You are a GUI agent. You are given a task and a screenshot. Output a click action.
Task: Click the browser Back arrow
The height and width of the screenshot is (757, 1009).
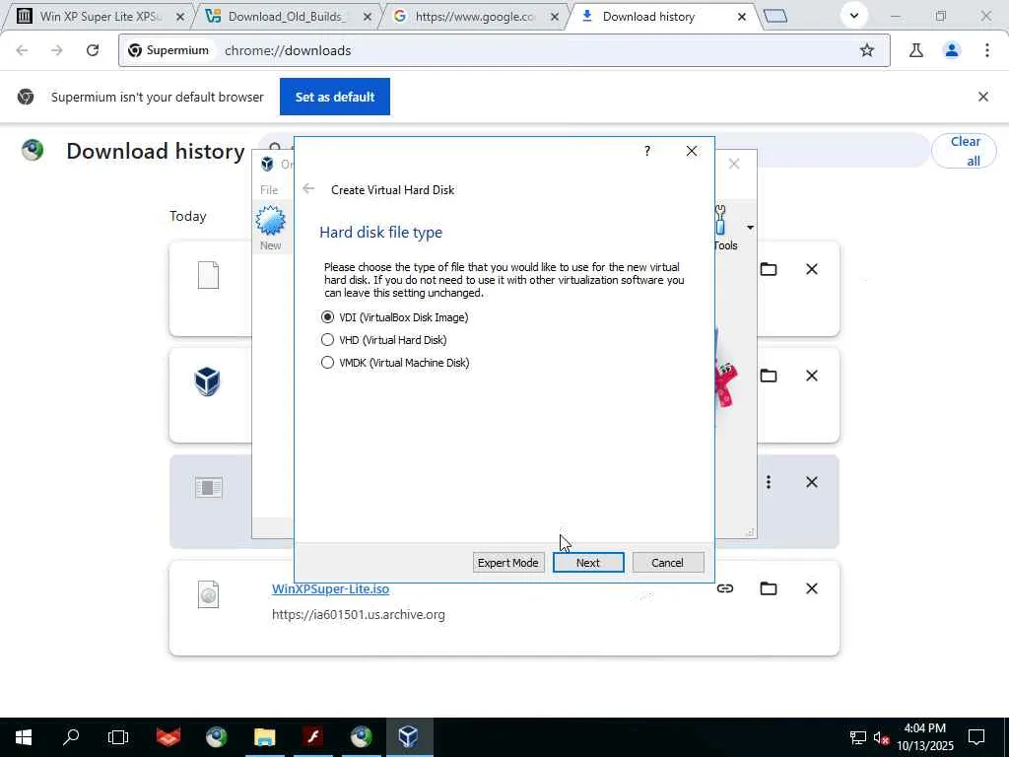click(22, 50)
